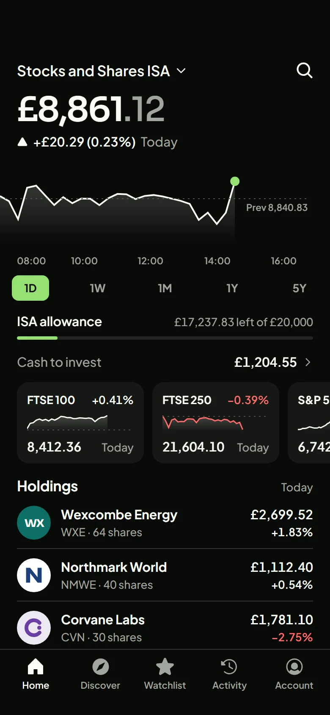The height and width of the screenshot is (715, 330).
Task: Tap the Corvane Labs logo icon
Action: 34,628
